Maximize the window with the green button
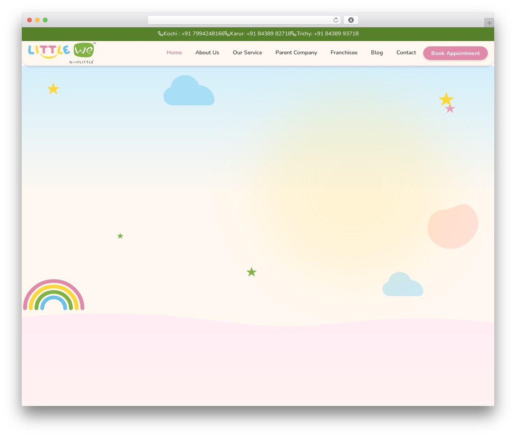 pyautogui.click(x=45, y=20)
